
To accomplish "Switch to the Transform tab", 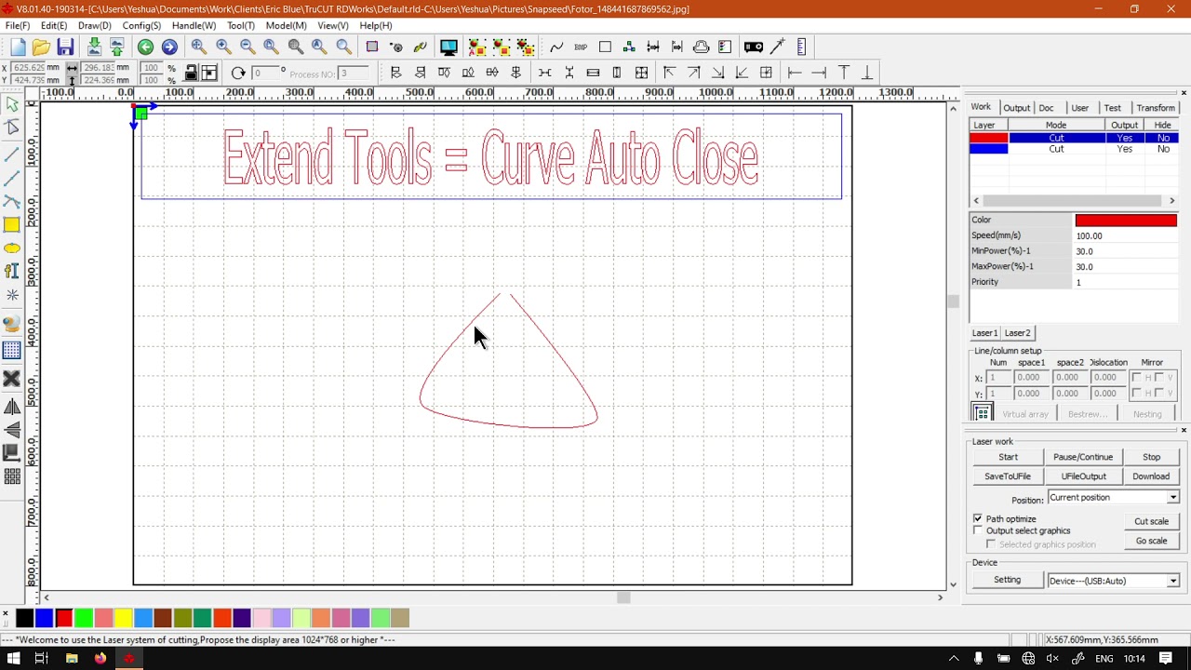I will point(1155,108).
